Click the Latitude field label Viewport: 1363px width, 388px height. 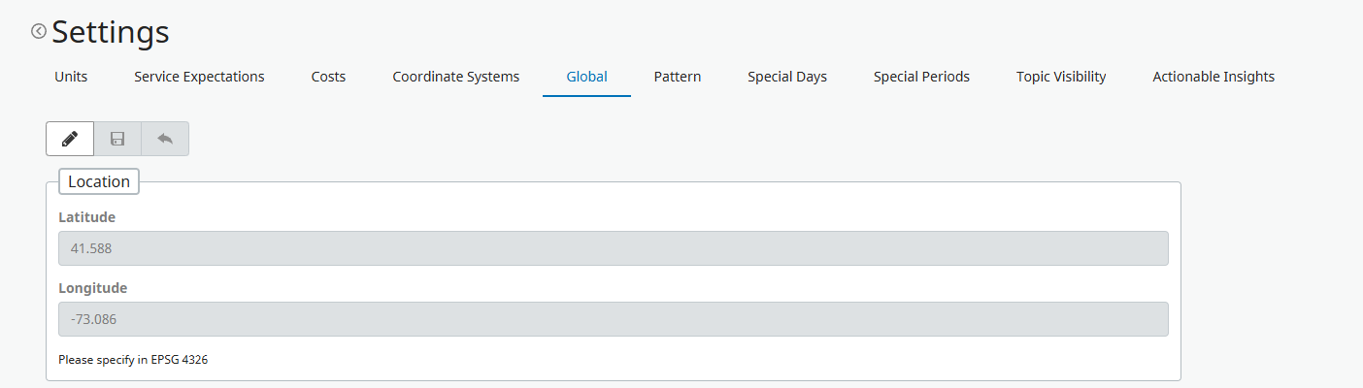(86, 217)
